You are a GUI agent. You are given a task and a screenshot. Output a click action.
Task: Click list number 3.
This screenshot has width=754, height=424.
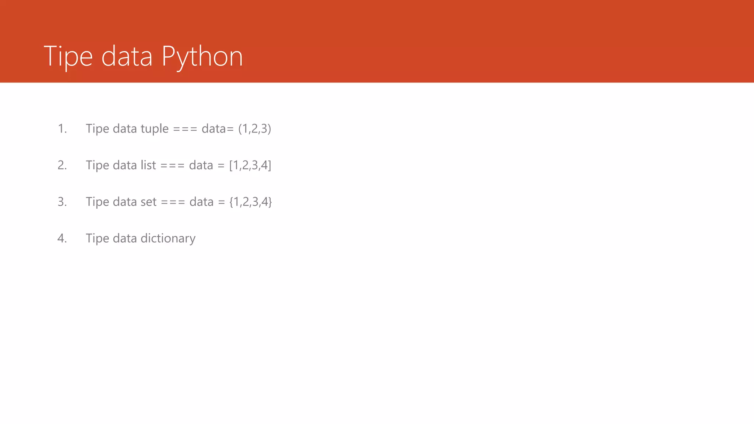62,202
